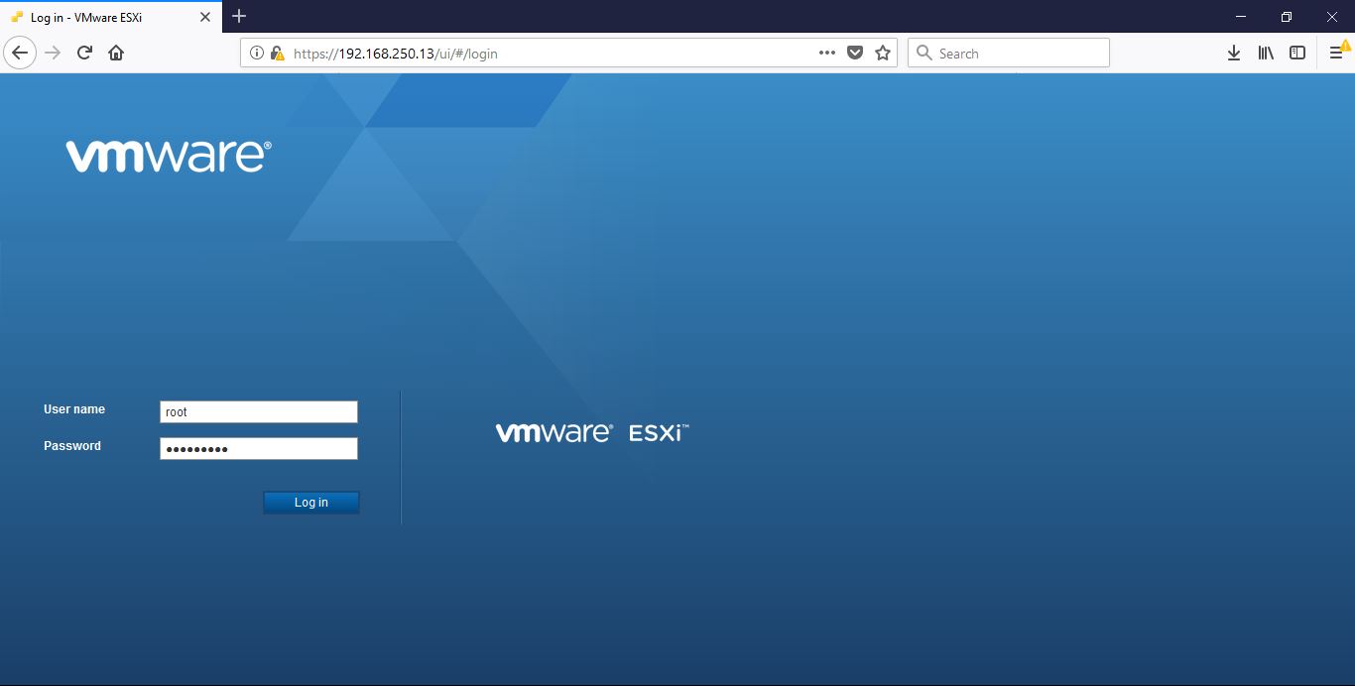The width and height of the screenshot is (1355, 686).
Task: Focus the User name field
Action: (x=258, y=412)
